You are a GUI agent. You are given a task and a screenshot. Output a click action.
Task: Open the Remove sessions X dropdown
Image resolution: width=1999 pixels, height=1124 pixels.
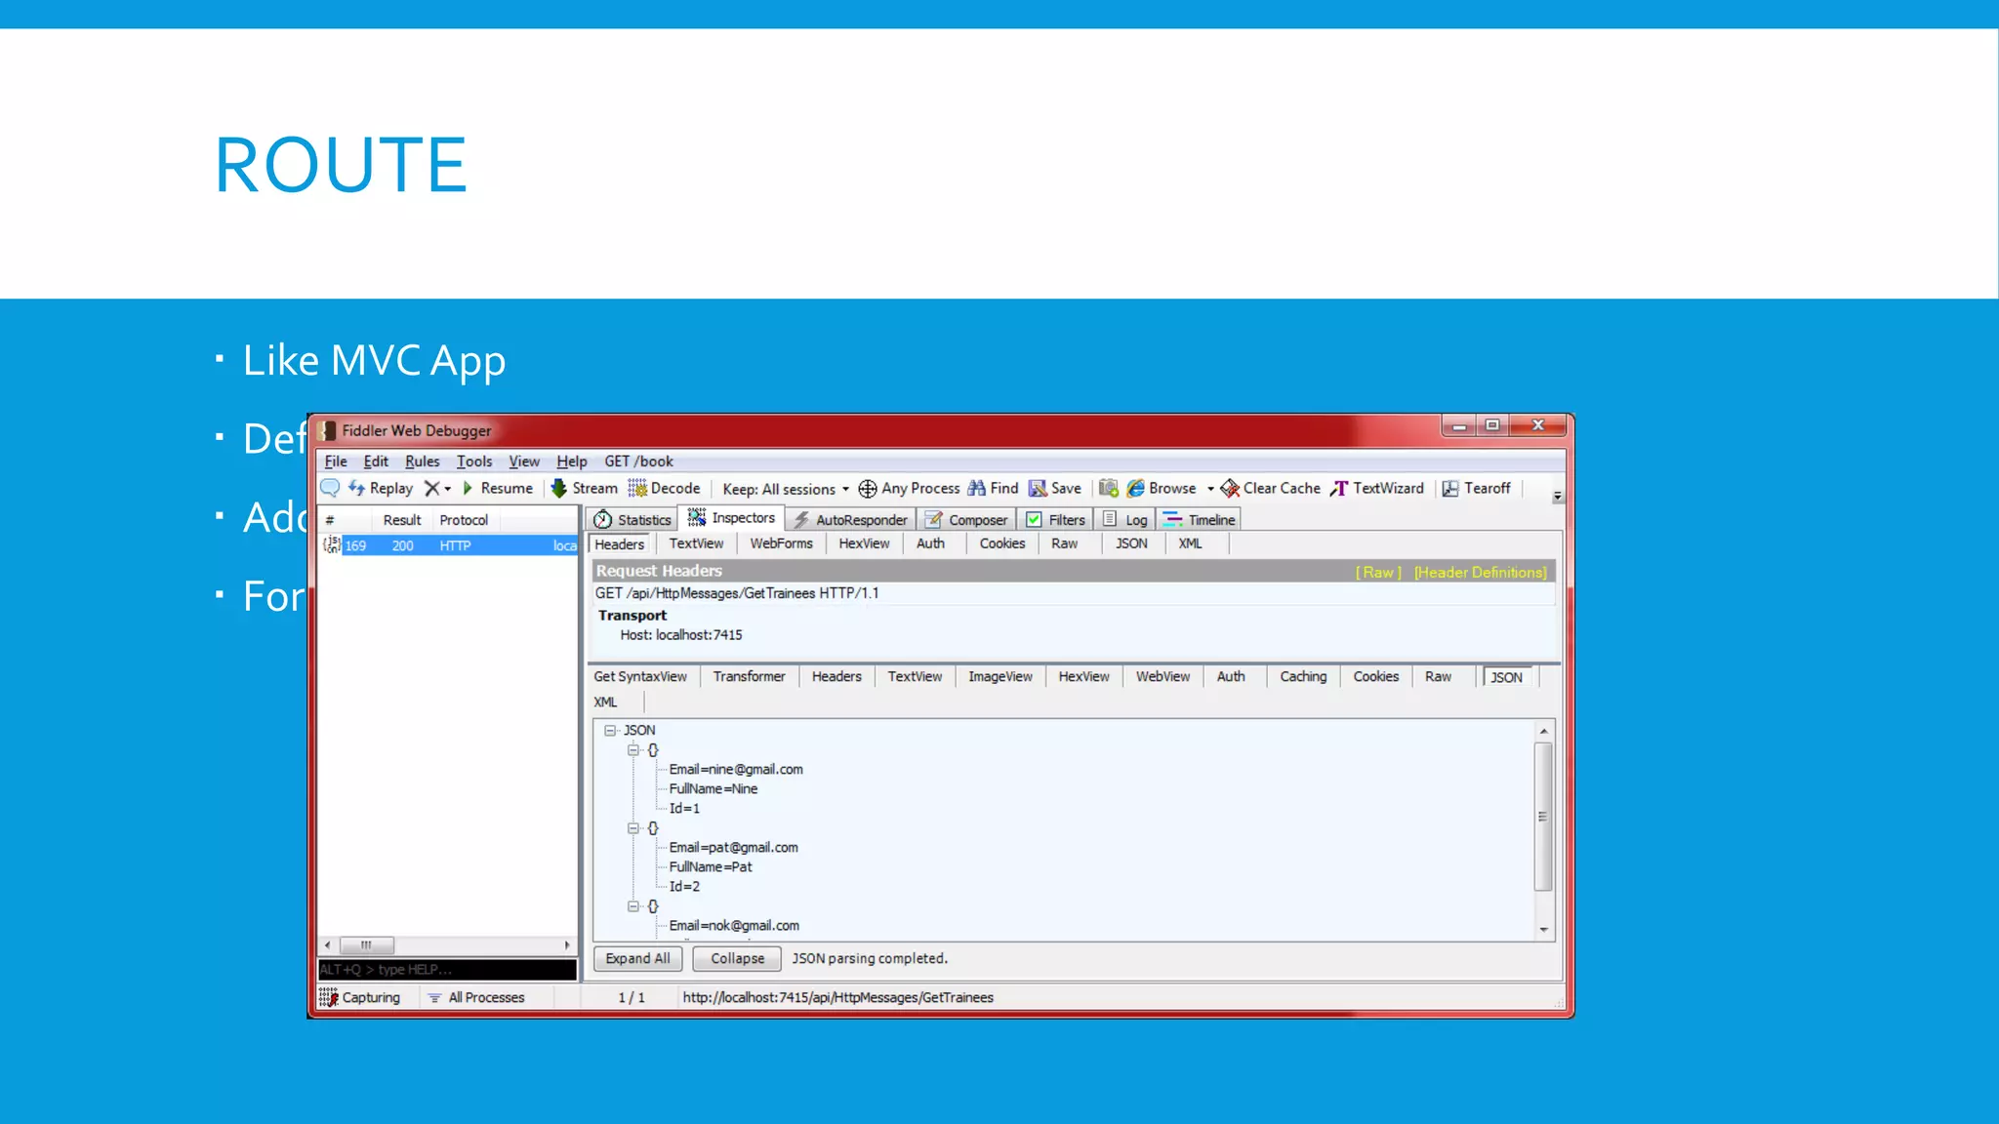point(437,488)
